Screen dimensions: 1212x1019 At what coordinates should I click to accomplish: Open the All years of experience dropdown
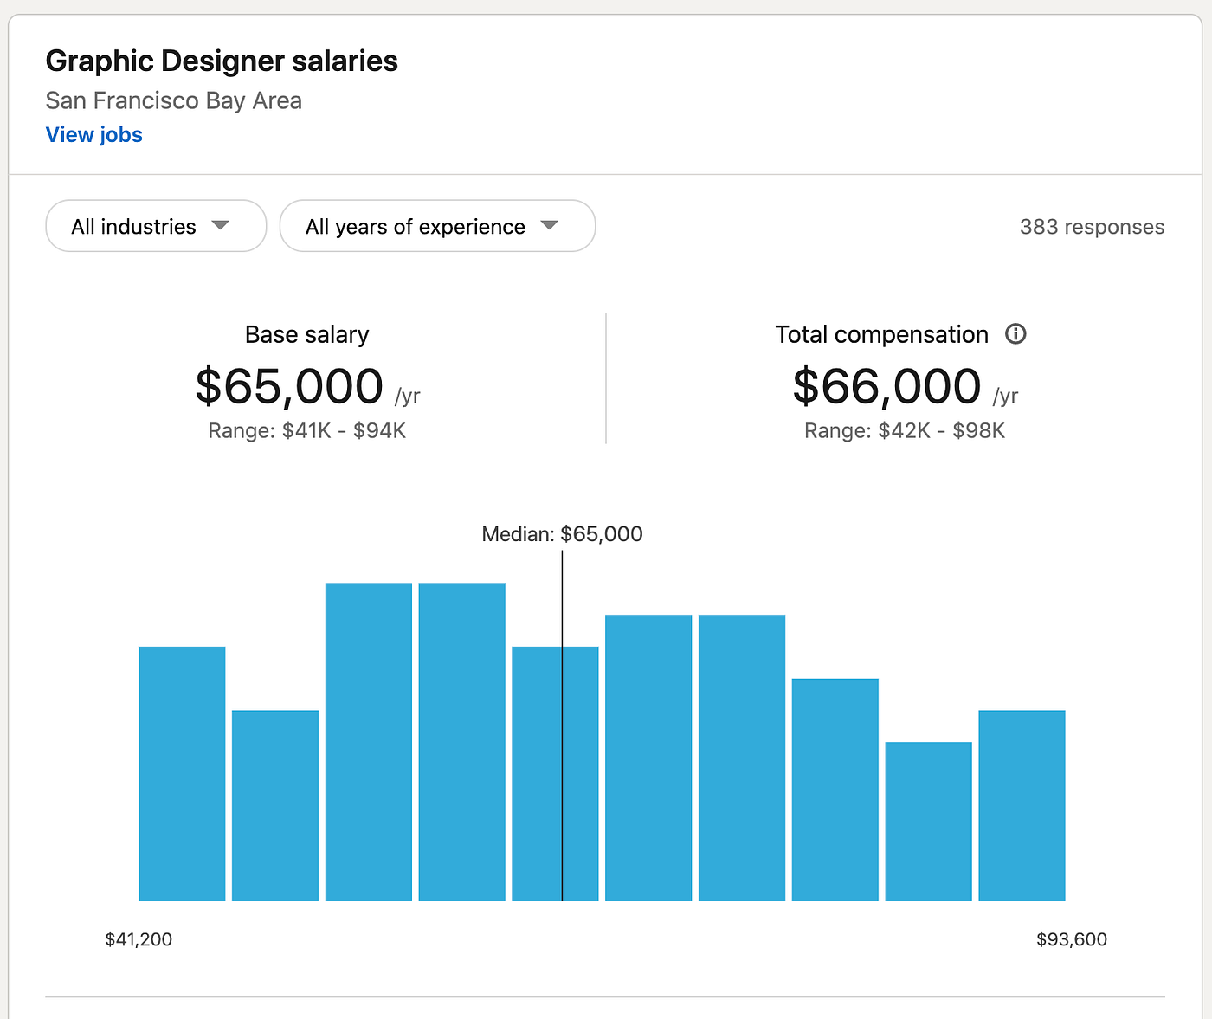[x=437, y=226]
